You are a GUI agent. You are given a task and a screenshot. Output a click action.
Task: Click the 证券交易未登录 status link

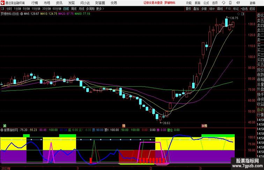click(153, 3)
